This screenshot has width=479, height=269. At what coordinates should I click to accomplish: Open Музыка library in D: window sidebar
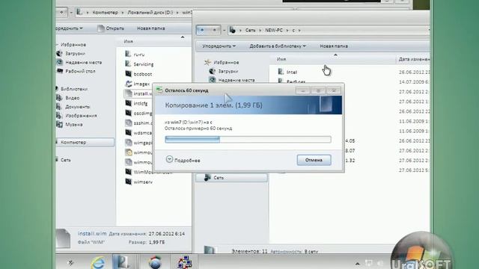[x=70, y=125]
